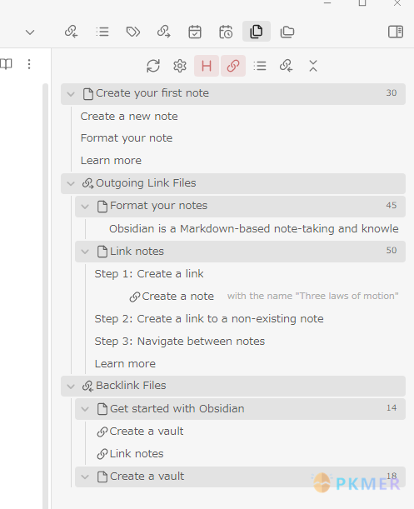Follow the Create a note link

coord(177,296)
